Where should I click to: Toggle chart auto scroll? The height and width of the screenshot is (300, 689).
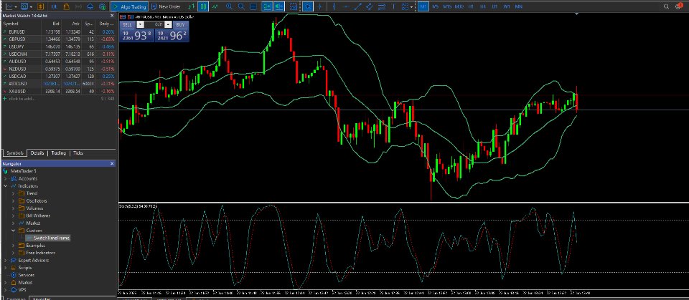pos(267,6)
